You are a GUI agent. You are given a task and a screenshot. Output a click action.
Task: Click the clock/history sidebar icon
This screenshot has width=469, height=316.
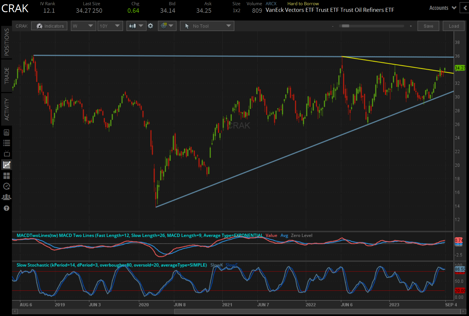(x=6, y=186)
